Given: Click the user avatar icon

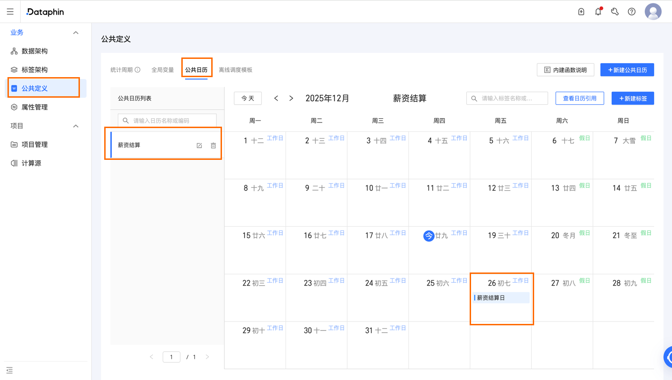Looking at the screenshot, I should click(653, 12).
